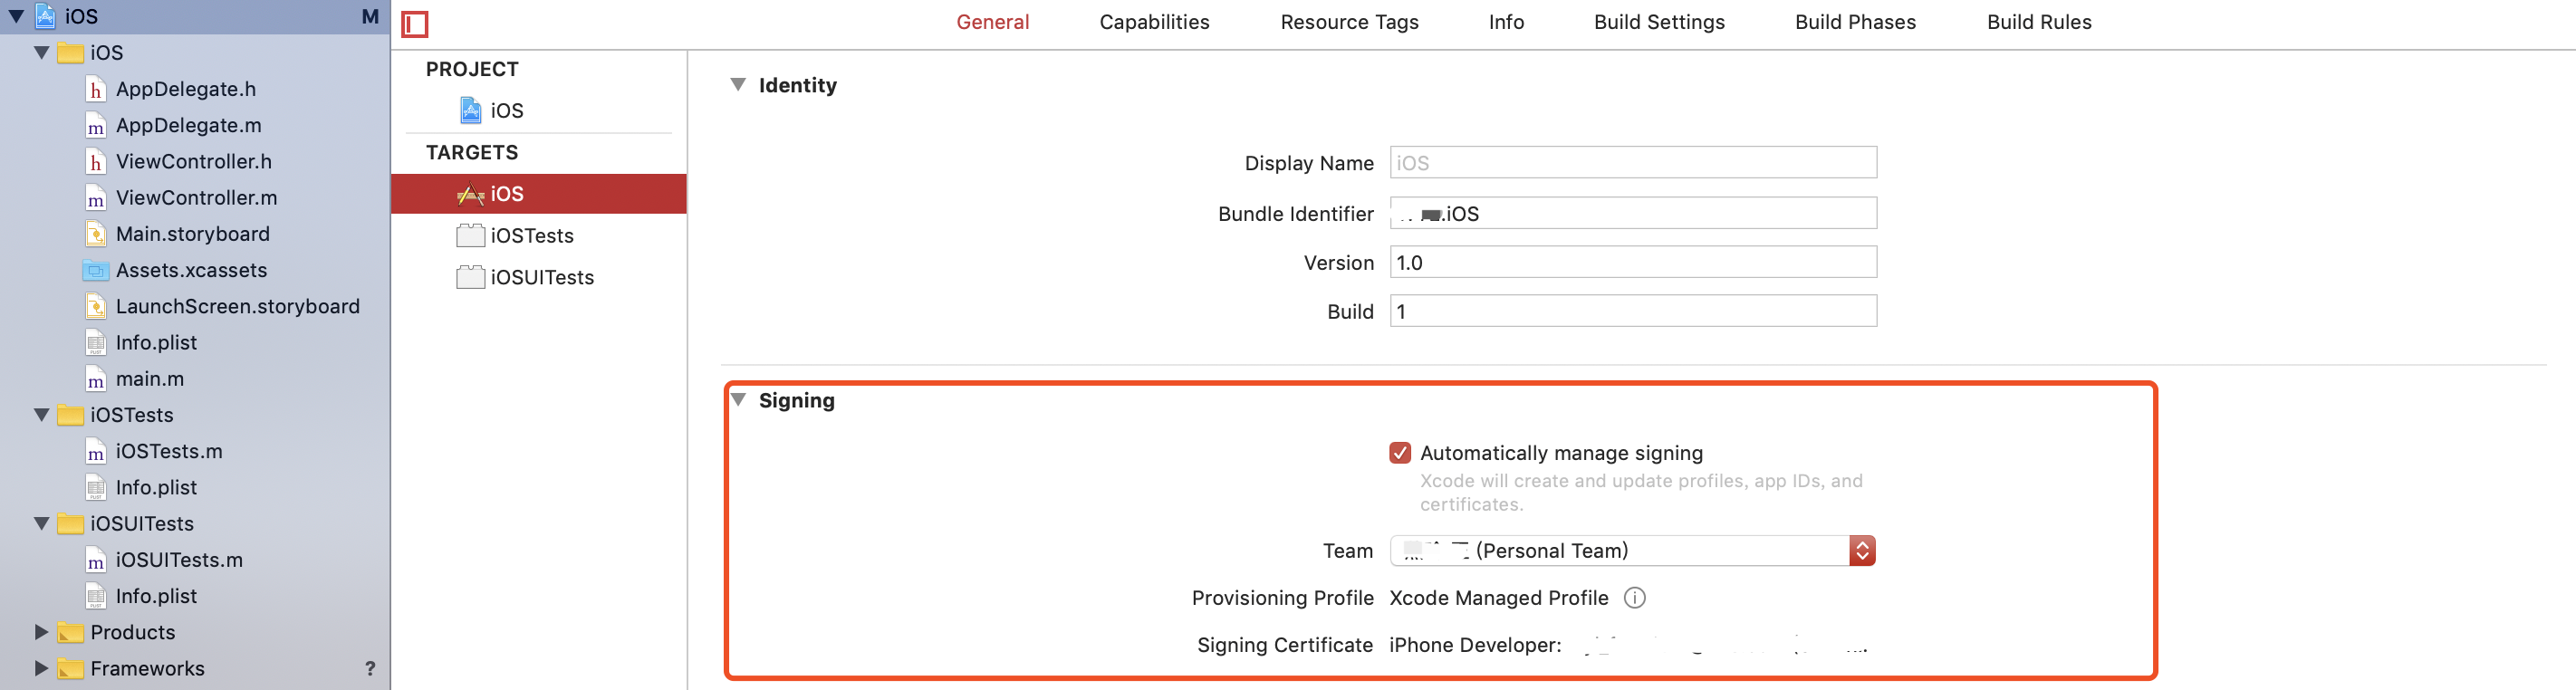Screen dimensions: 2576x690
Task: Collapse the iOSTests group
Action: [x=41, y=415]
